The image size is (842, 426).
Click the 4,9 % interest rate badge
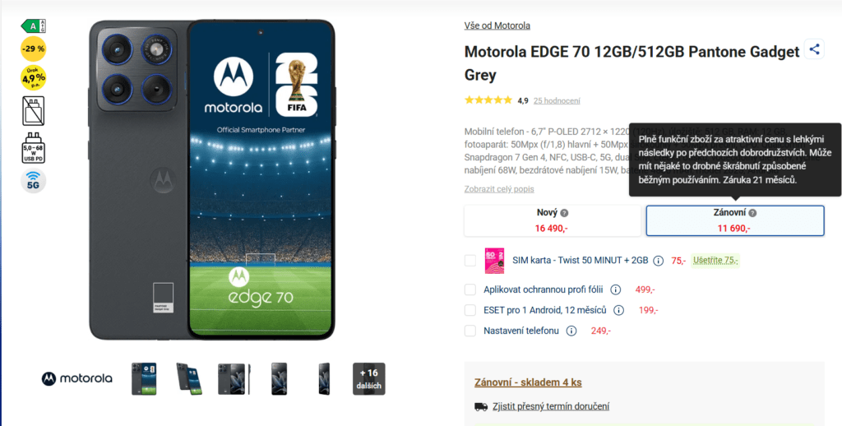pos(33,78)
